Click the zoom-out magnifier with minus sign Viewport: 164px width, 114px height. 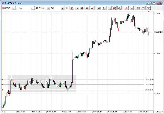pos(87,8)
